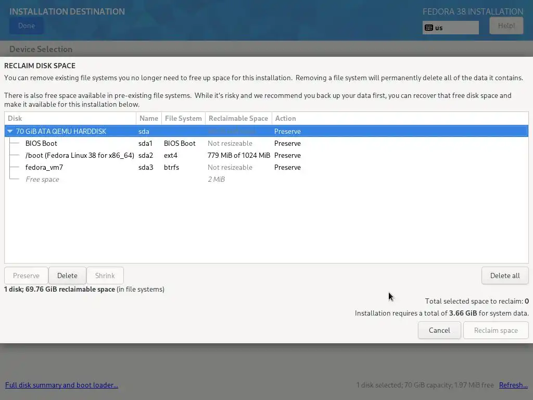
Task: Select the fedora_vm7 partition row
Action: 266,167
